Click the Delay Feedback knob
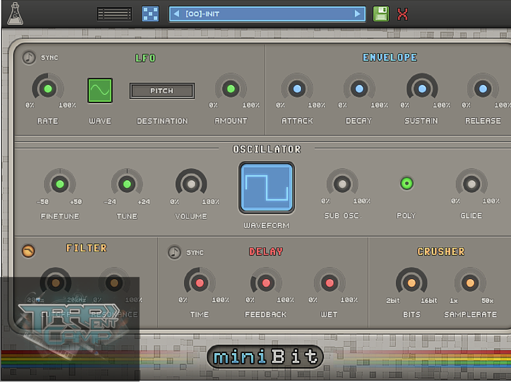 tap(266, 283)
